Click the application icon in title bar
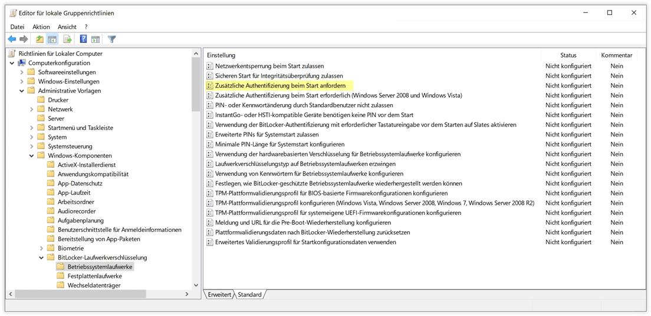The width and height of the screenshot is (651, 316). pos(13,13)
